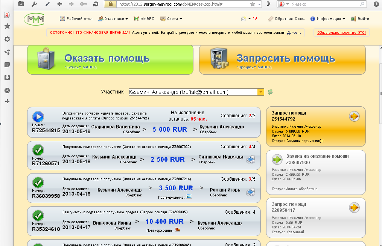Image resolution: width=382 pixels, height=246 pixels.
Task: Open bookmarks star in sidebar
Action: coord(7,26)
